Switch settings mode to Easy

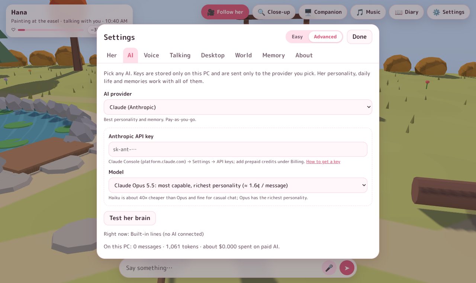[297, 36]
